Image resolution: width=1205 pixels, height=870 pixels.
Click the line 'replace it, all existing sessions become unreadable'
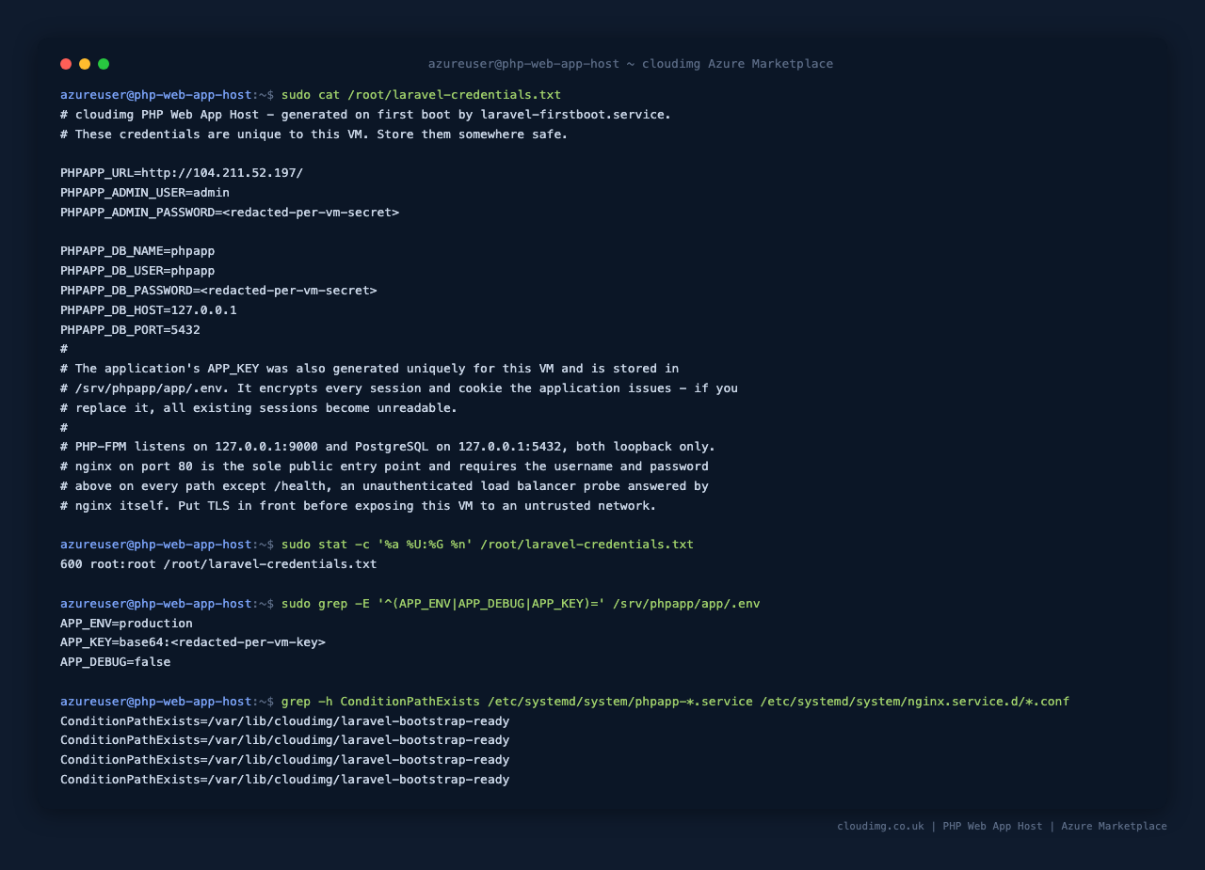coord(259,408)
